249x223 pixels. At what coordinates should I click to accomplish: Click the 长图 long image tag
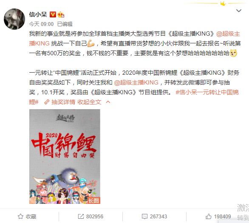94,200
